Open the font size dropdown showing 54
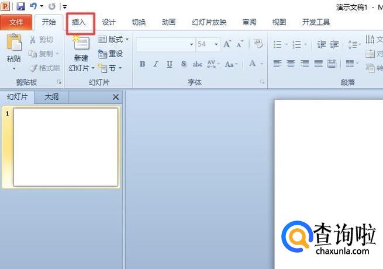383x269 pixels. pos(208,44)
